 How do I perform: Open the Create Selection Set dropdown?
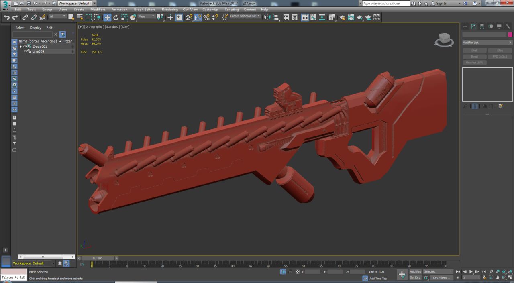(x=245, y=16)
